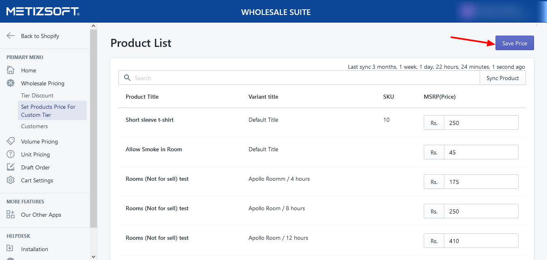This screenshot has width=547, height=260.
Task: Select Set Products Price For Custom Tier
Action: pyautogui.click(x=48, y=111)
